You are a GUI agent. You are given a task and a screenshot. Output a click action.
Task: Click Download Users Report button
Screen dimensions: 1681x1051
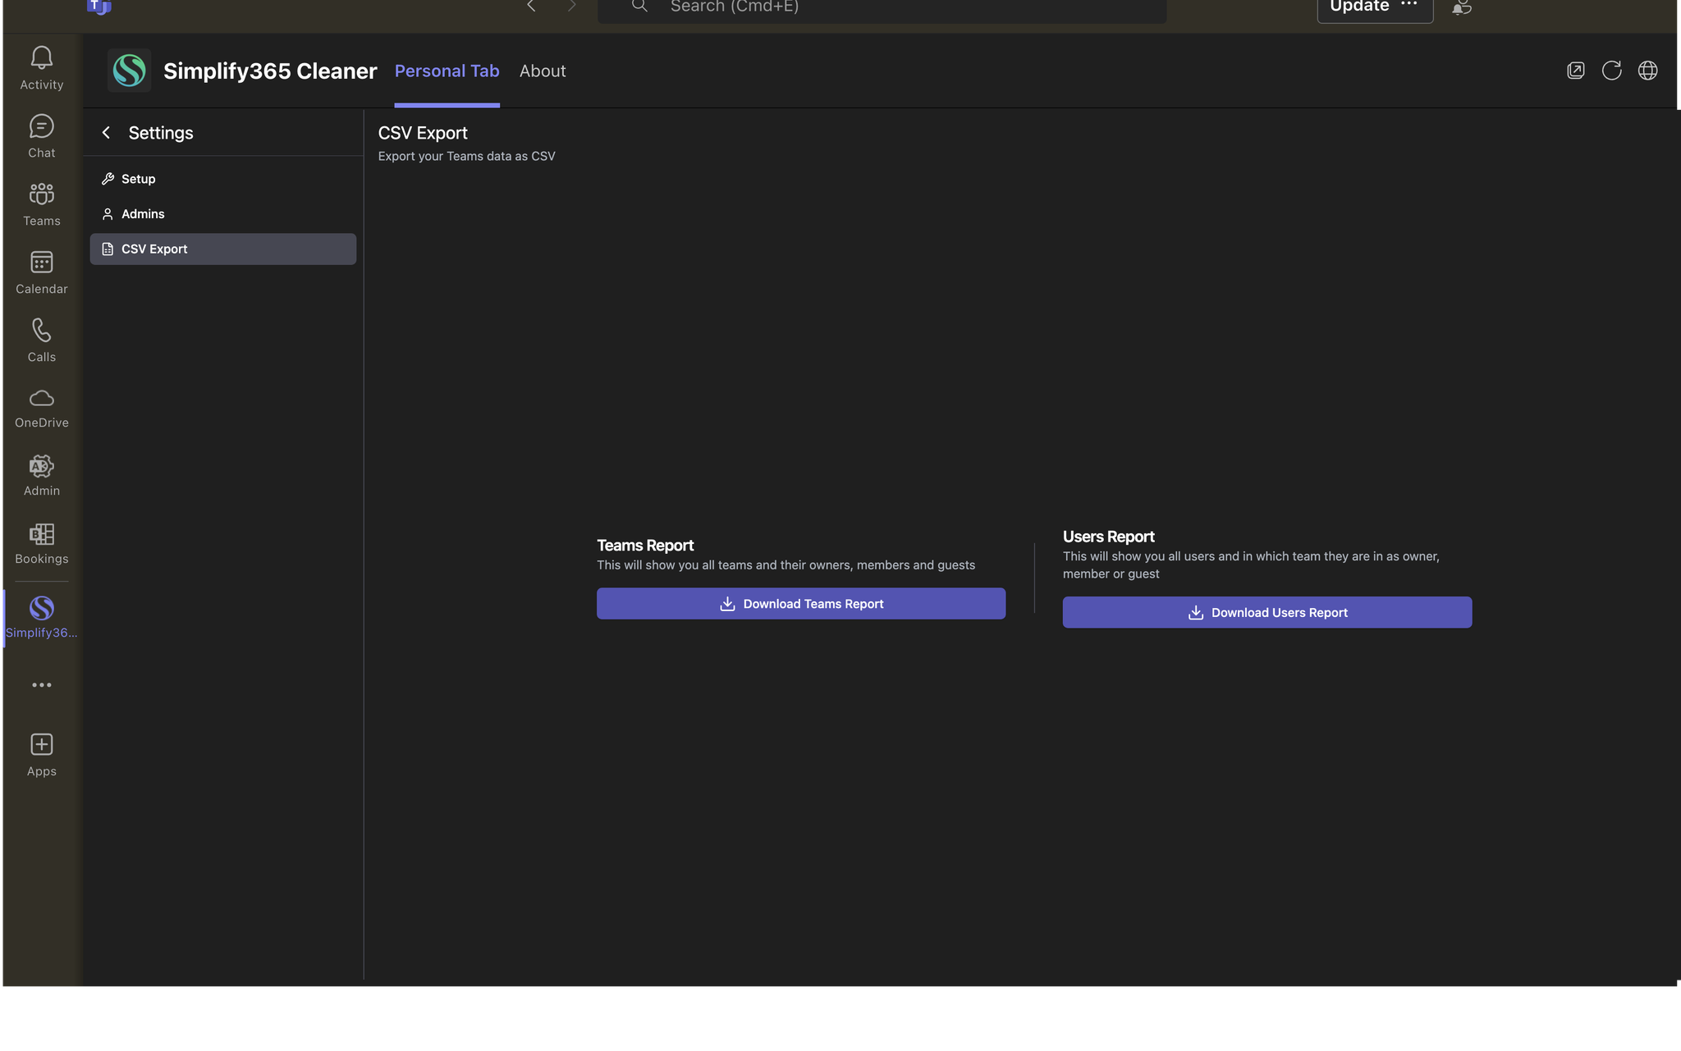tap(1267, 613)
